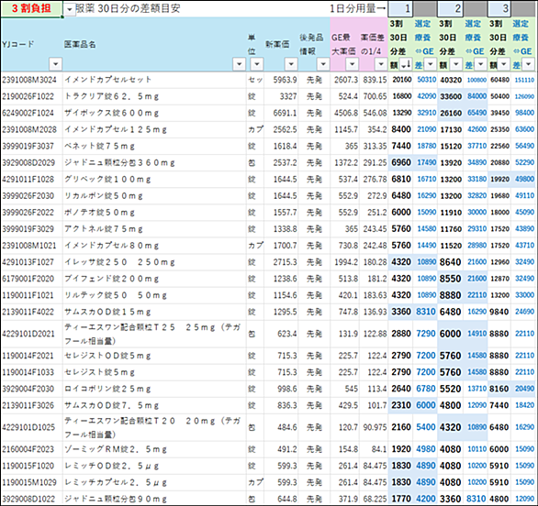538x506 pixels.
Task: Select GE max price 4506.8 cell
Action: pos(345,113)
